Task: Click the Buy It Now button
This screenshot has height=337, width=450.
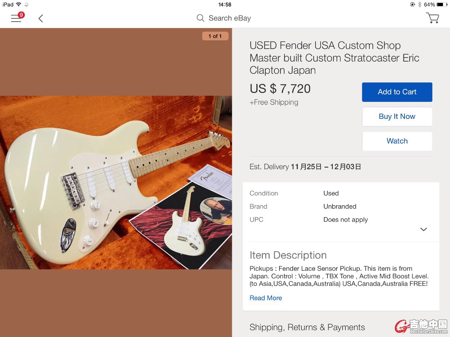Action: click(x=397, y=116)
